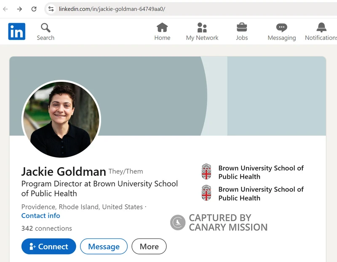Open the Messaging tab
Viewport: 337px width, 262px height.
point(282,32)
